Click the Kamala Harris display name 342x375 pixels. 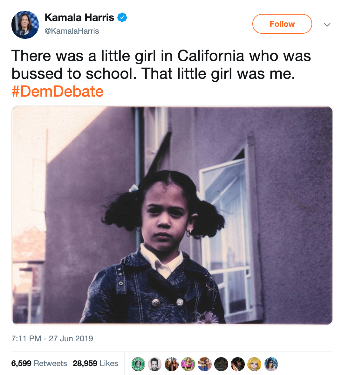tap(79, 17)
